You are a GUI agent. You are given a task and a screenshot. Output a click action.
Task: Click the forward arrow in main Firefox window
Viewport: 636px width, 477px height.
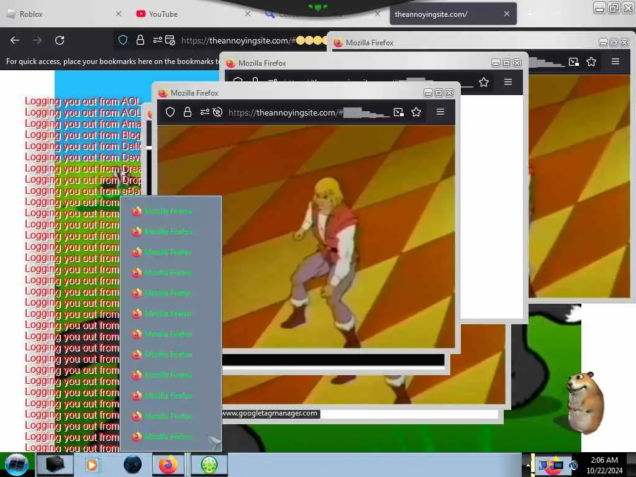37,40
